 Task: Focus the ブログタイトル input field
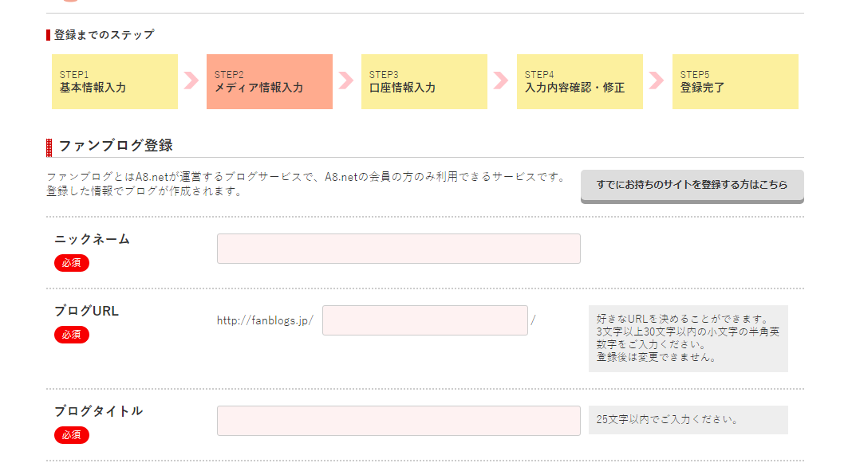pos(399,421)
